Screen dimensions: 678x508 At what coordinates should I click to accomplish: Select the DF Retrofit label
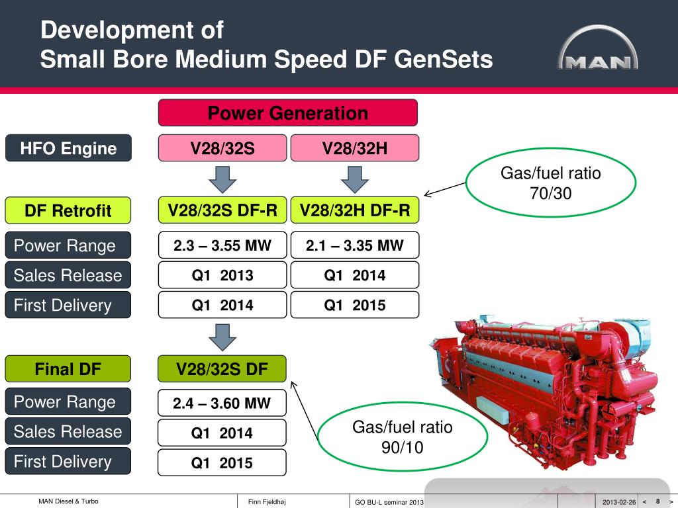[68, 210]
